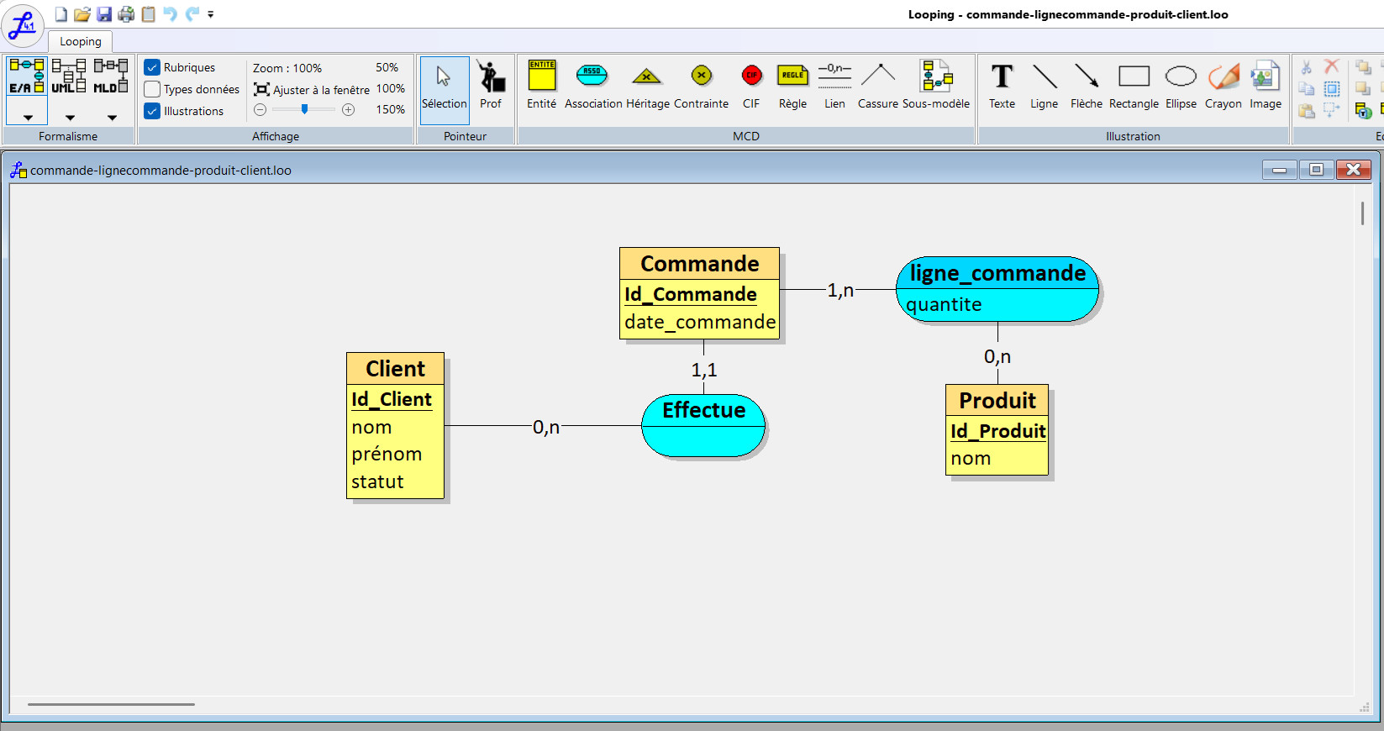Select the CIF tool

pyautogui.click(x=751, y=85)
